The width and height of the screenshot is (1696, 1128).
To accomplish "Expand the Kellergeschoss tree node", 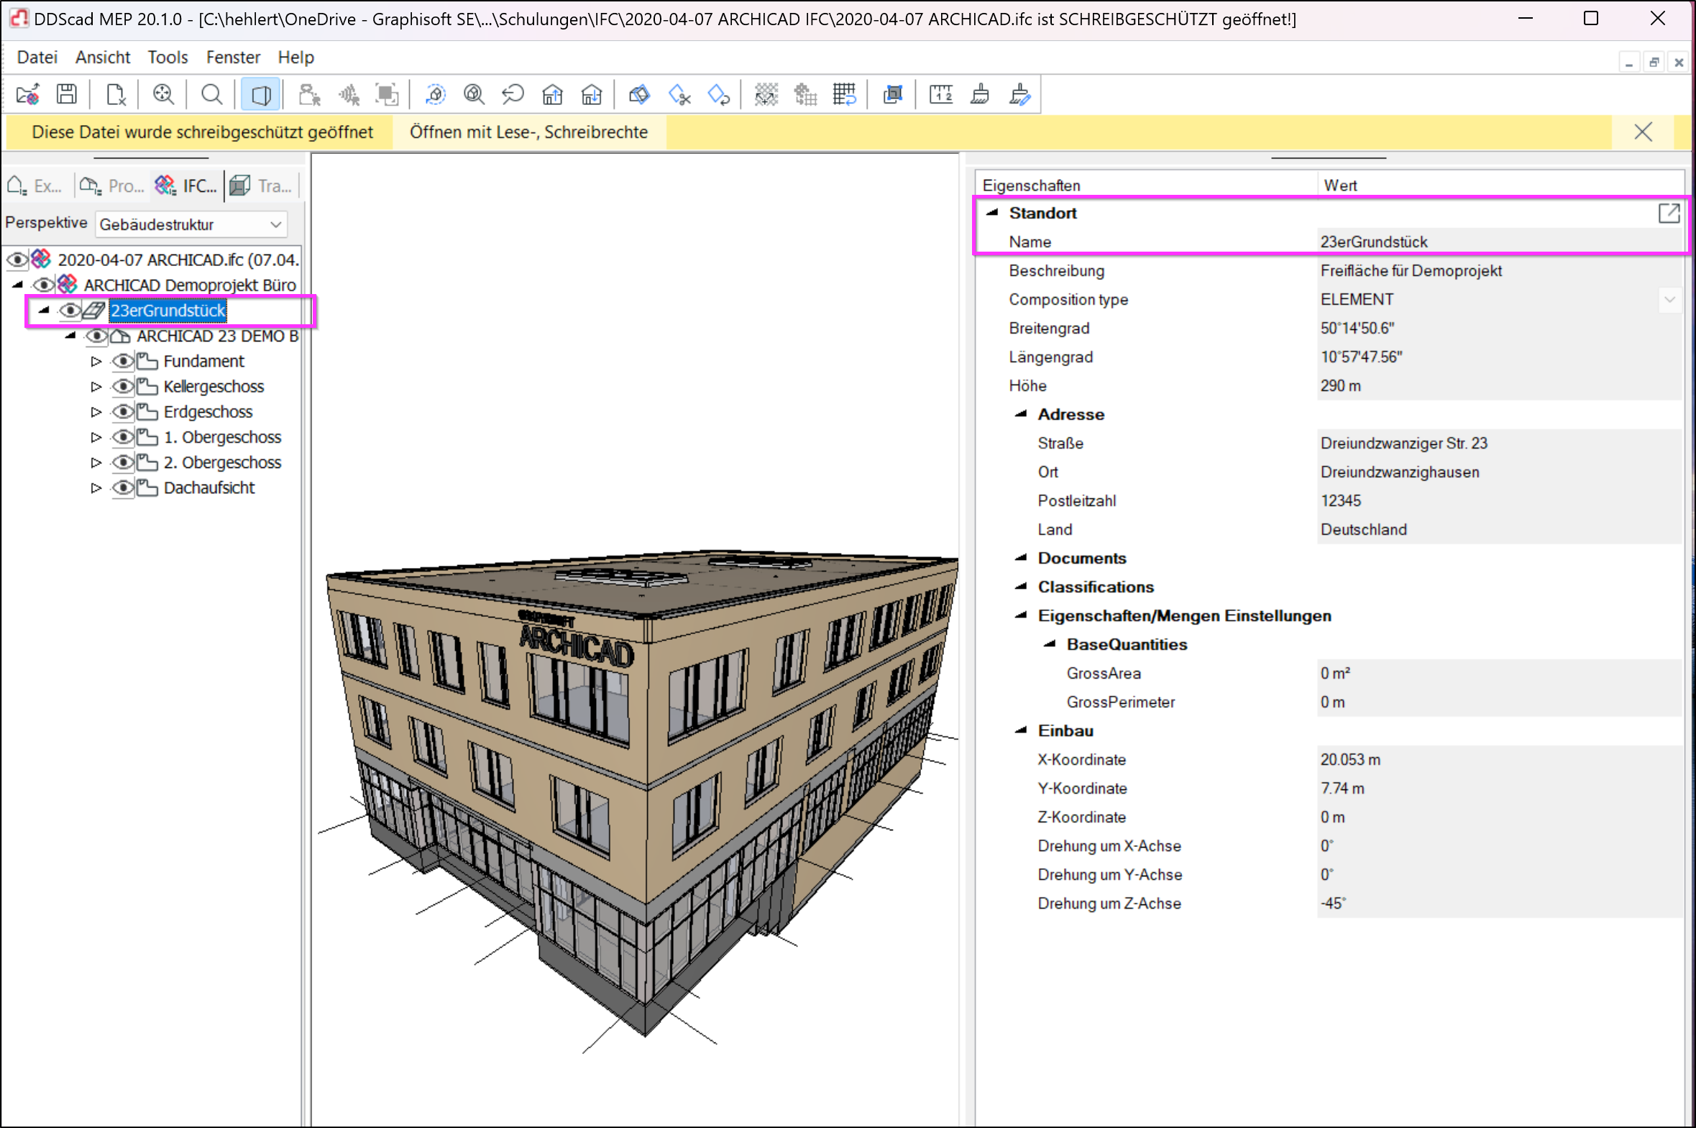I will (96, 386).
